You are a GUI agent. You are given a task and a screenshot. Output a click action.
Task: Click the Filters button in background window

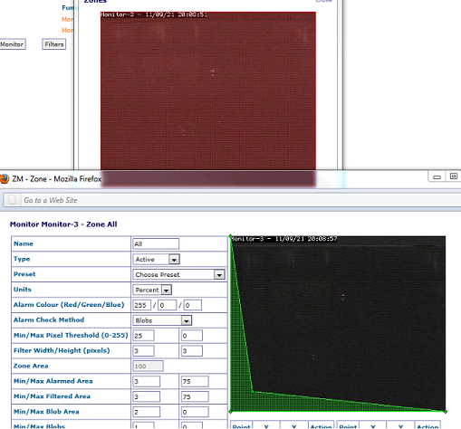54,44
